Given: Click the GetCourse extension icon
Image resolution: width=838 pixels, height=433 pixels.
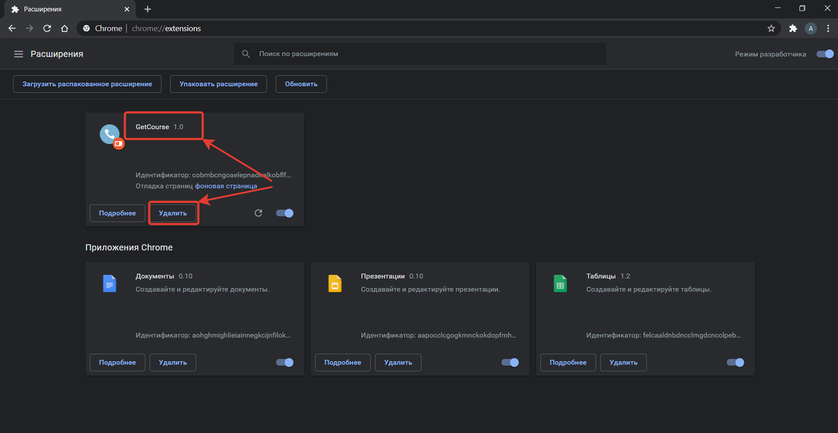Looking at the screenshot, I should 110,136.
